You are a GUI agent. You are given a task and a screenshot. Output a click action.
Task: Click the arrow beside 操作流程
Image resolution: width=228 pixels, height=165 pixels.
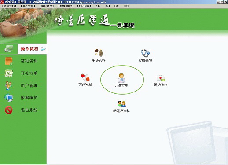click(x=44, y=49)
